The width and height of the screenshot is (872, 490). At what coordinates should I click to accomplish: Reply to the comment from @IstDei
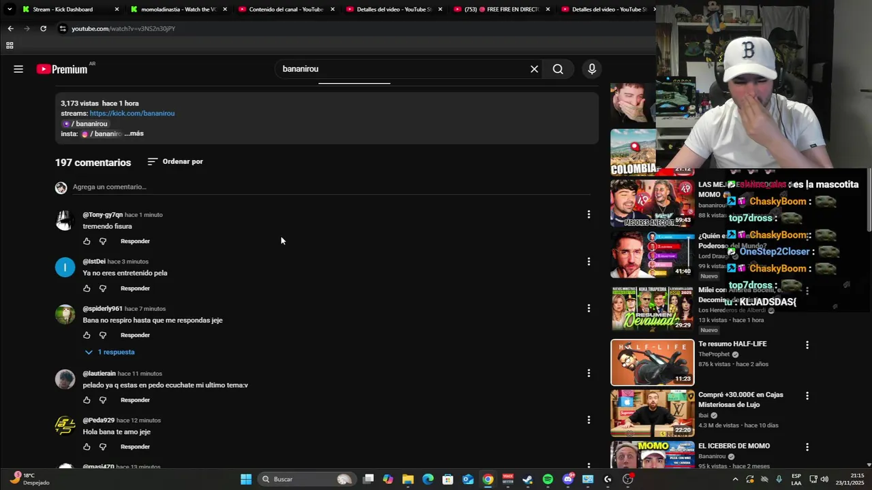[135, 288]
